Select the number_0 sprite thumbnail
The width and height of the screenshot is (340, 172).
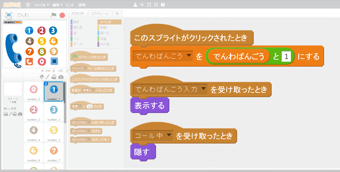pos(34,91)
